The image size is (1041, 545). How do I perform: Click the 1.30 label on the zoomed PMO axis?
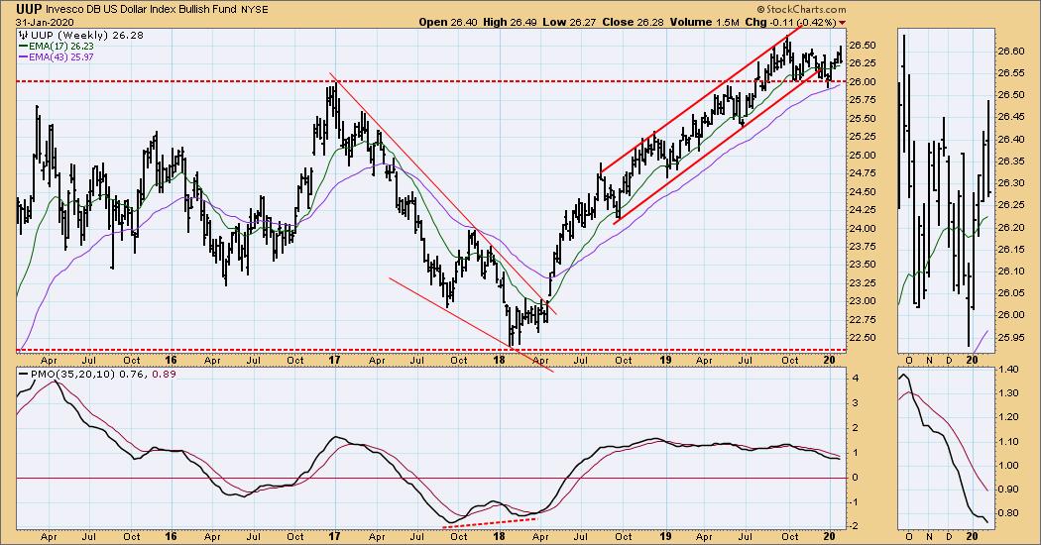pos(1009,393)
